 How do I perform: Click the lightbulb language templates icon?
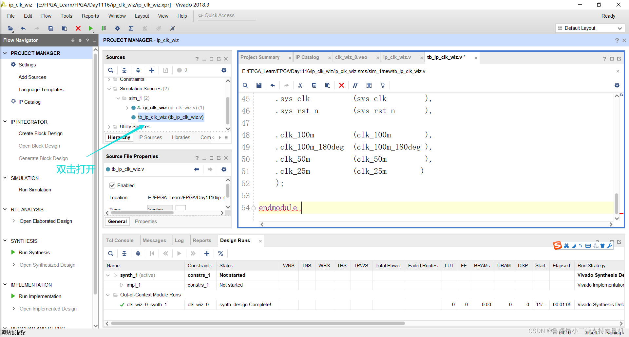point(383,85)
